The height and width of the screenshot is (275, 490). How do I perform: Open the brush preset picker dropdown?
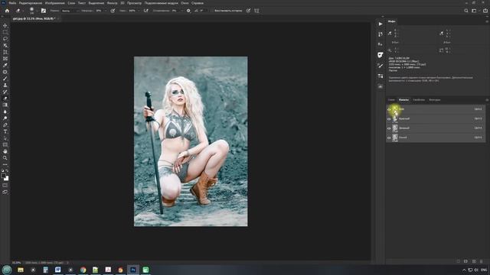click(x=37, y=11)
